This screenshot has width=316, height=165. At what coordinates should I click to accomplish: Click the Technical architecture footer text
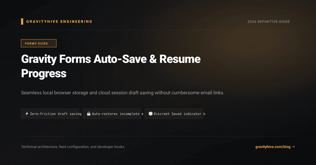73,147
